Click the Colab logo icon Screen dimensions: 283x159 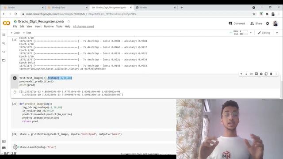click(x=7, y=23)
